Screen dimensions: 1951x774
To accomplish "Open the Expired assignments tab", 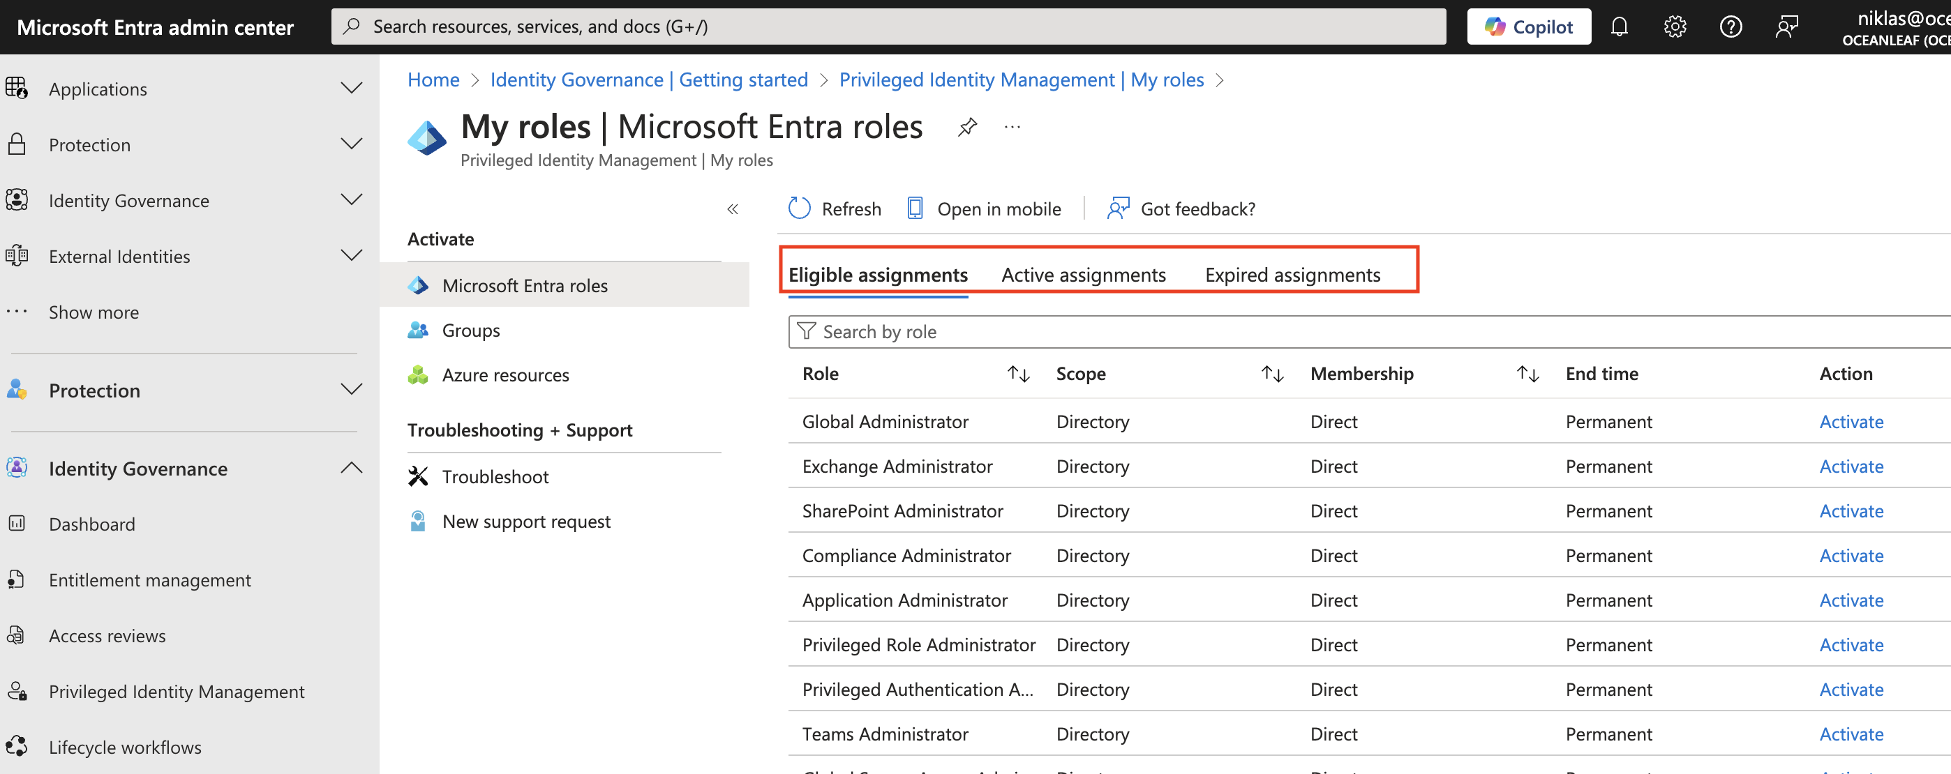I will (1293, 275).
